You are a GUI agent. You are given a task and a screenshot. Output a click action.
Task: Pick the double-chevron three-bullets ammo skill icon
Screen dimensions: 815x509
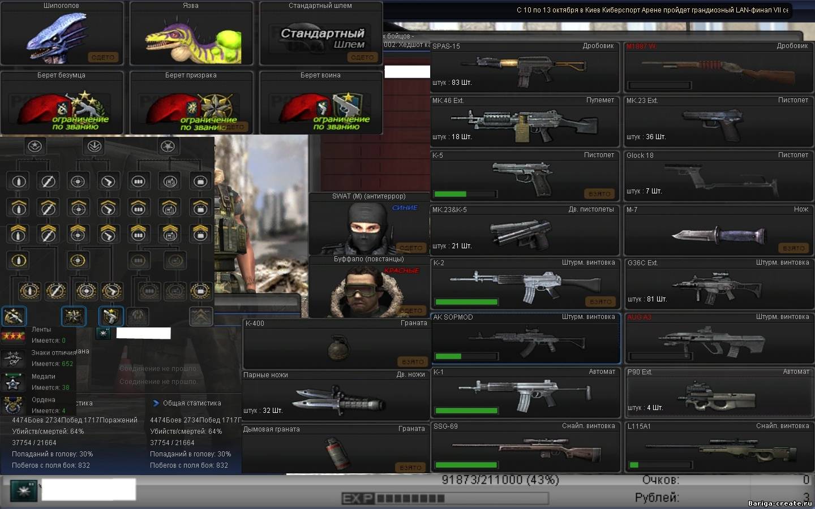click(x=139, y=233)
